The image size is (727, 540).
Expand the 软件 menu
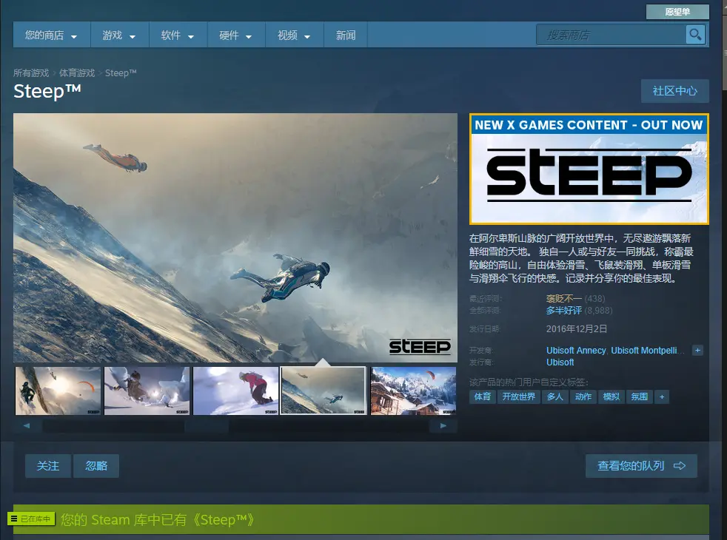pos(178,36)
